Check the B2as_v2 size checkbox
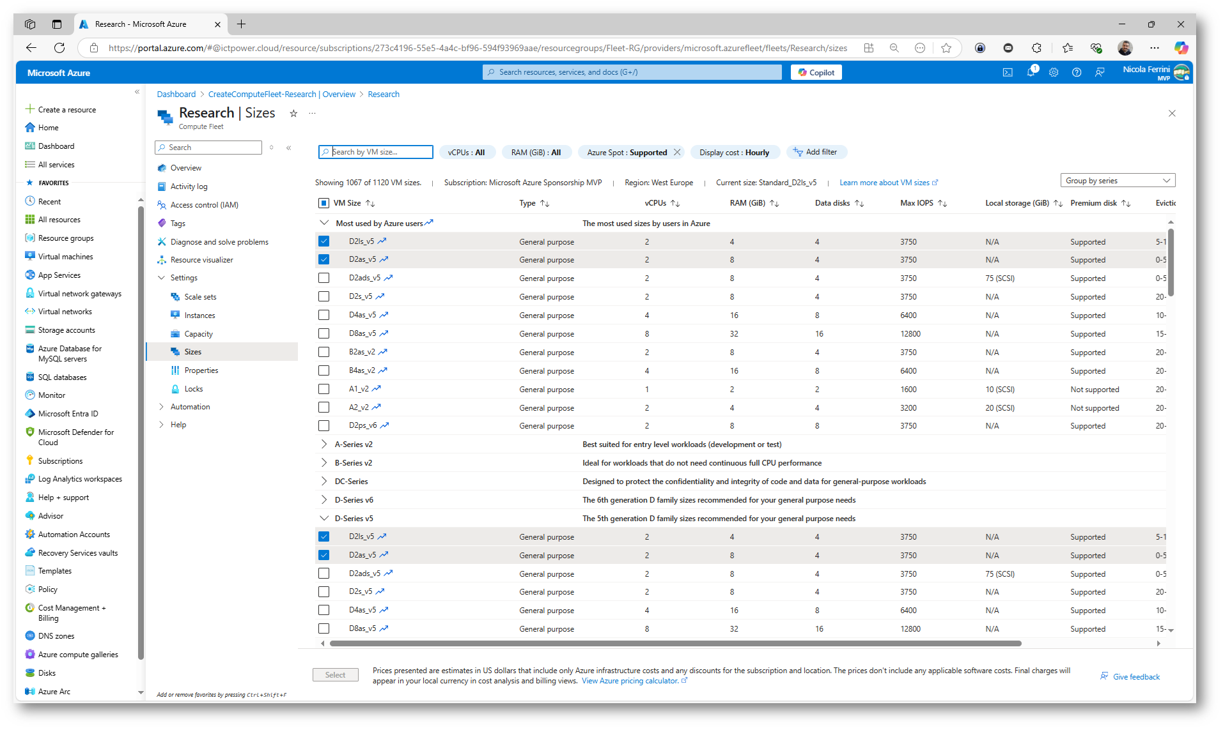The height and width of the screenshot is (730, 1223). coord(323,352)
